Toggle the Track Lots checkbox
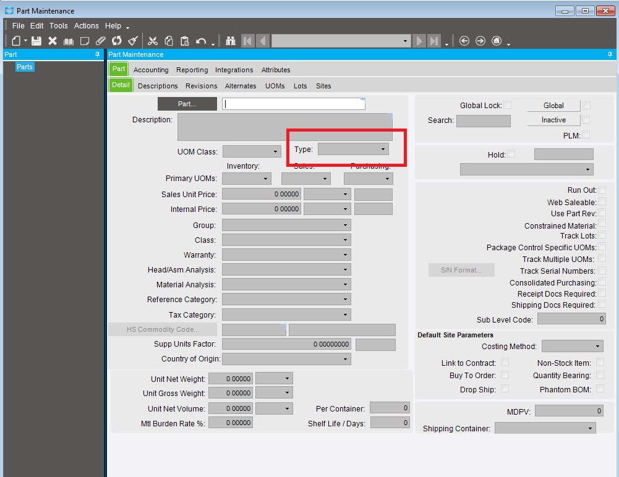Viewport: 619px width, 477px height. tap(602, 235)
